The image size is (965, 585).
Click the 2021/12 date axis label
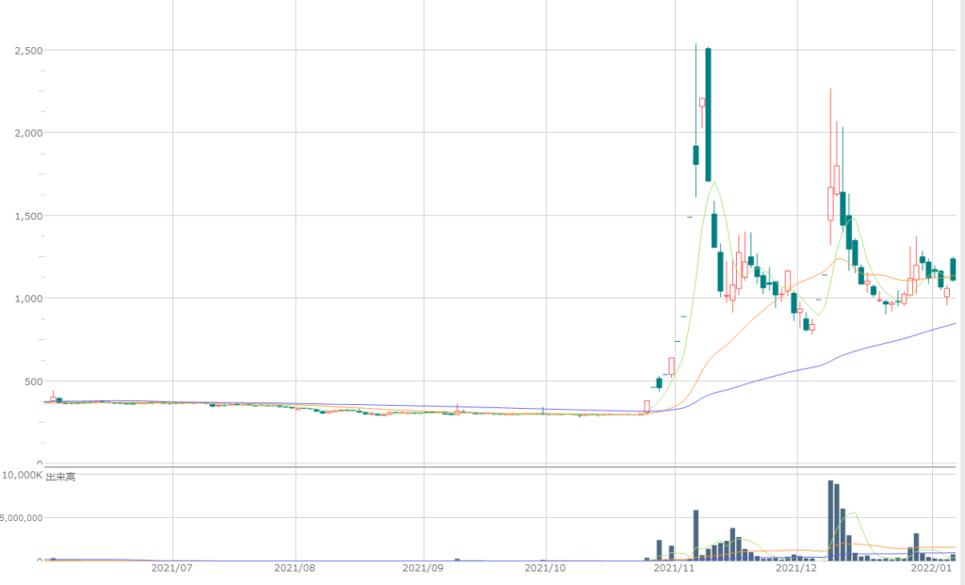(x=796, y=567)
